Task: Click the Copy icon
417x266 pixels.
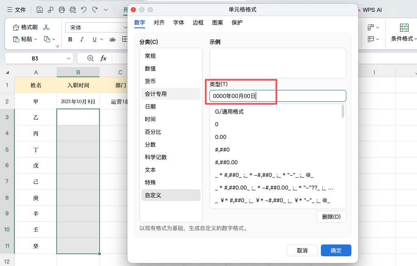Action: [x=47, y=39]
